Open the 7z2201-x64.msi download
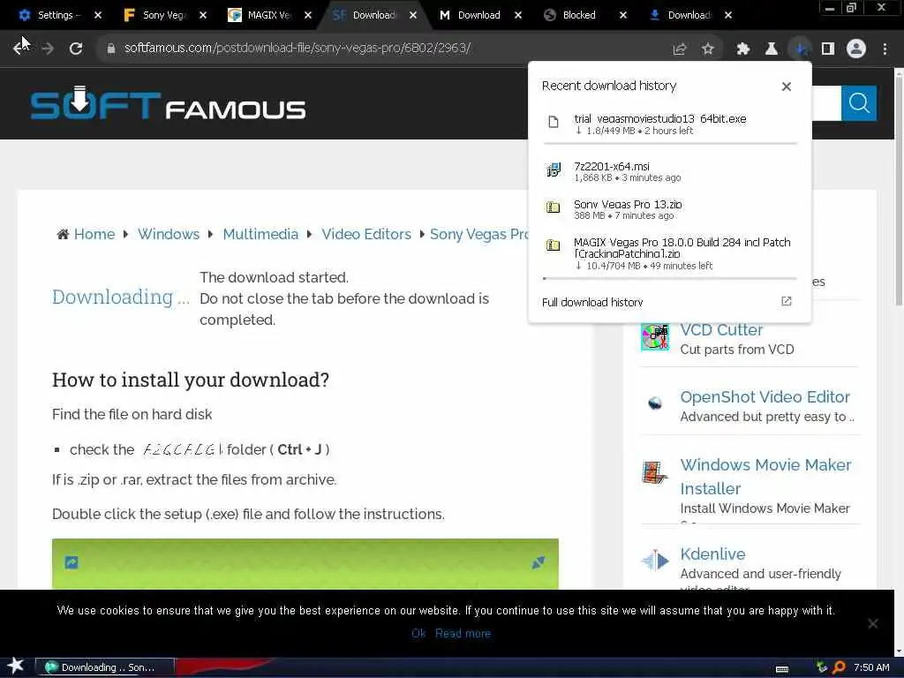Viewport: 904px width, 678px height. pos(669,171)
